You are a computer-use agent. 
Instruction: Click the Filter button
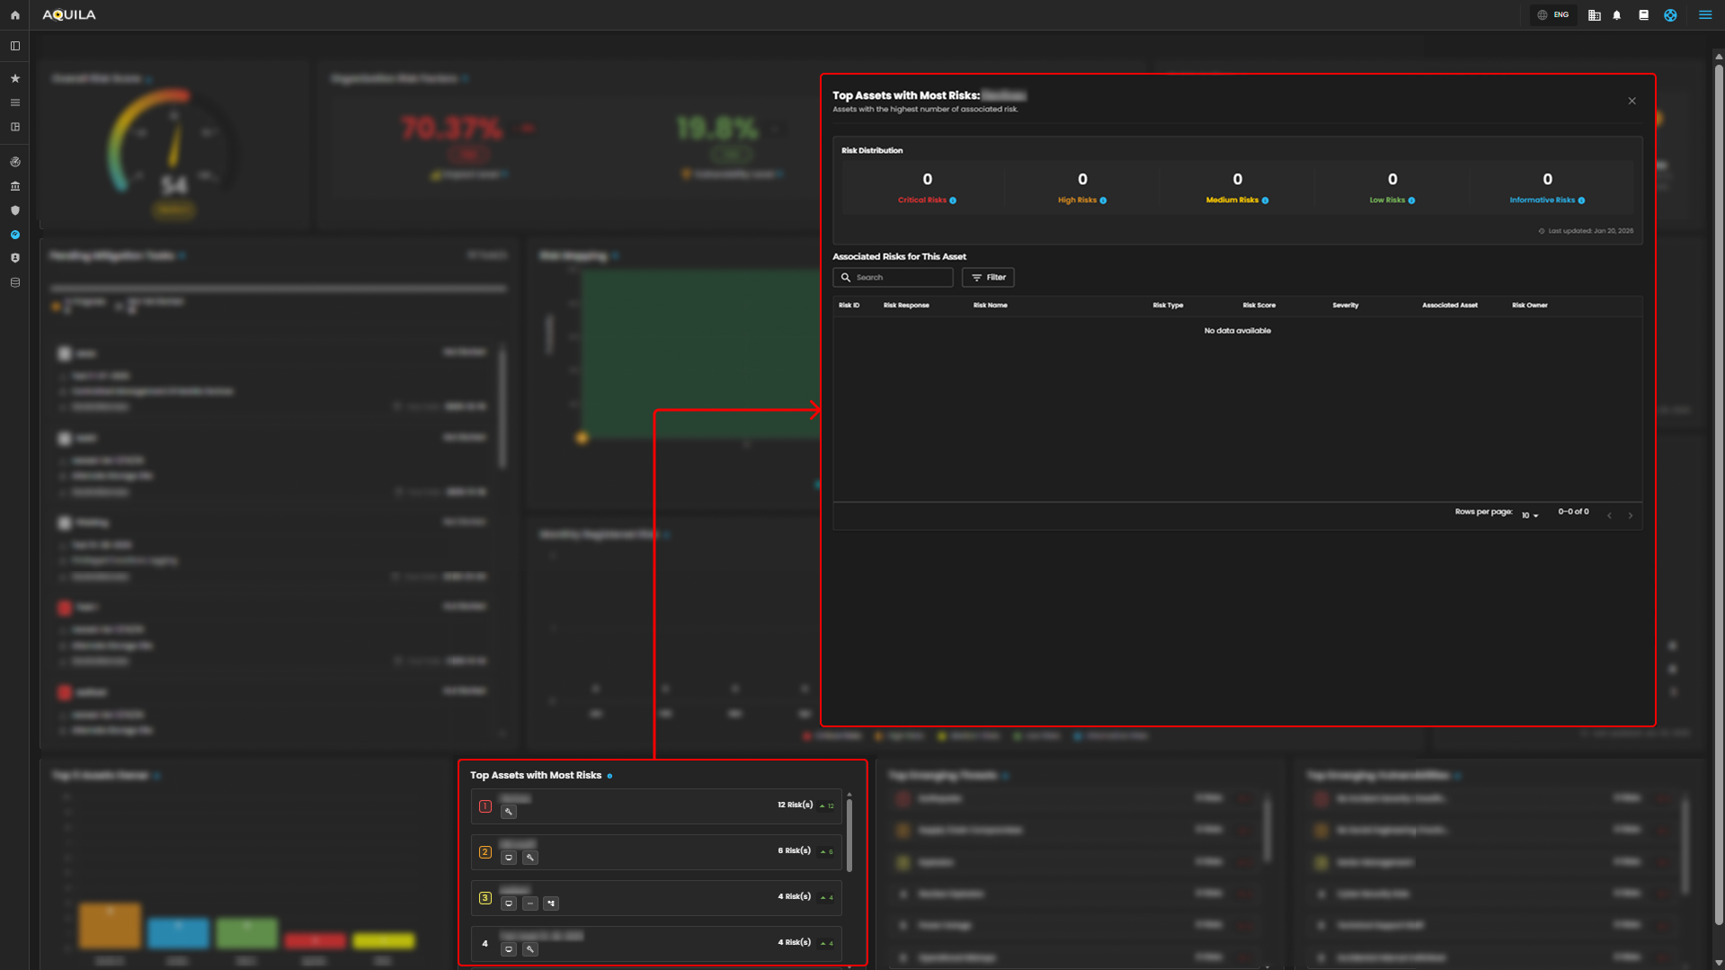click(x=988, y=278)
